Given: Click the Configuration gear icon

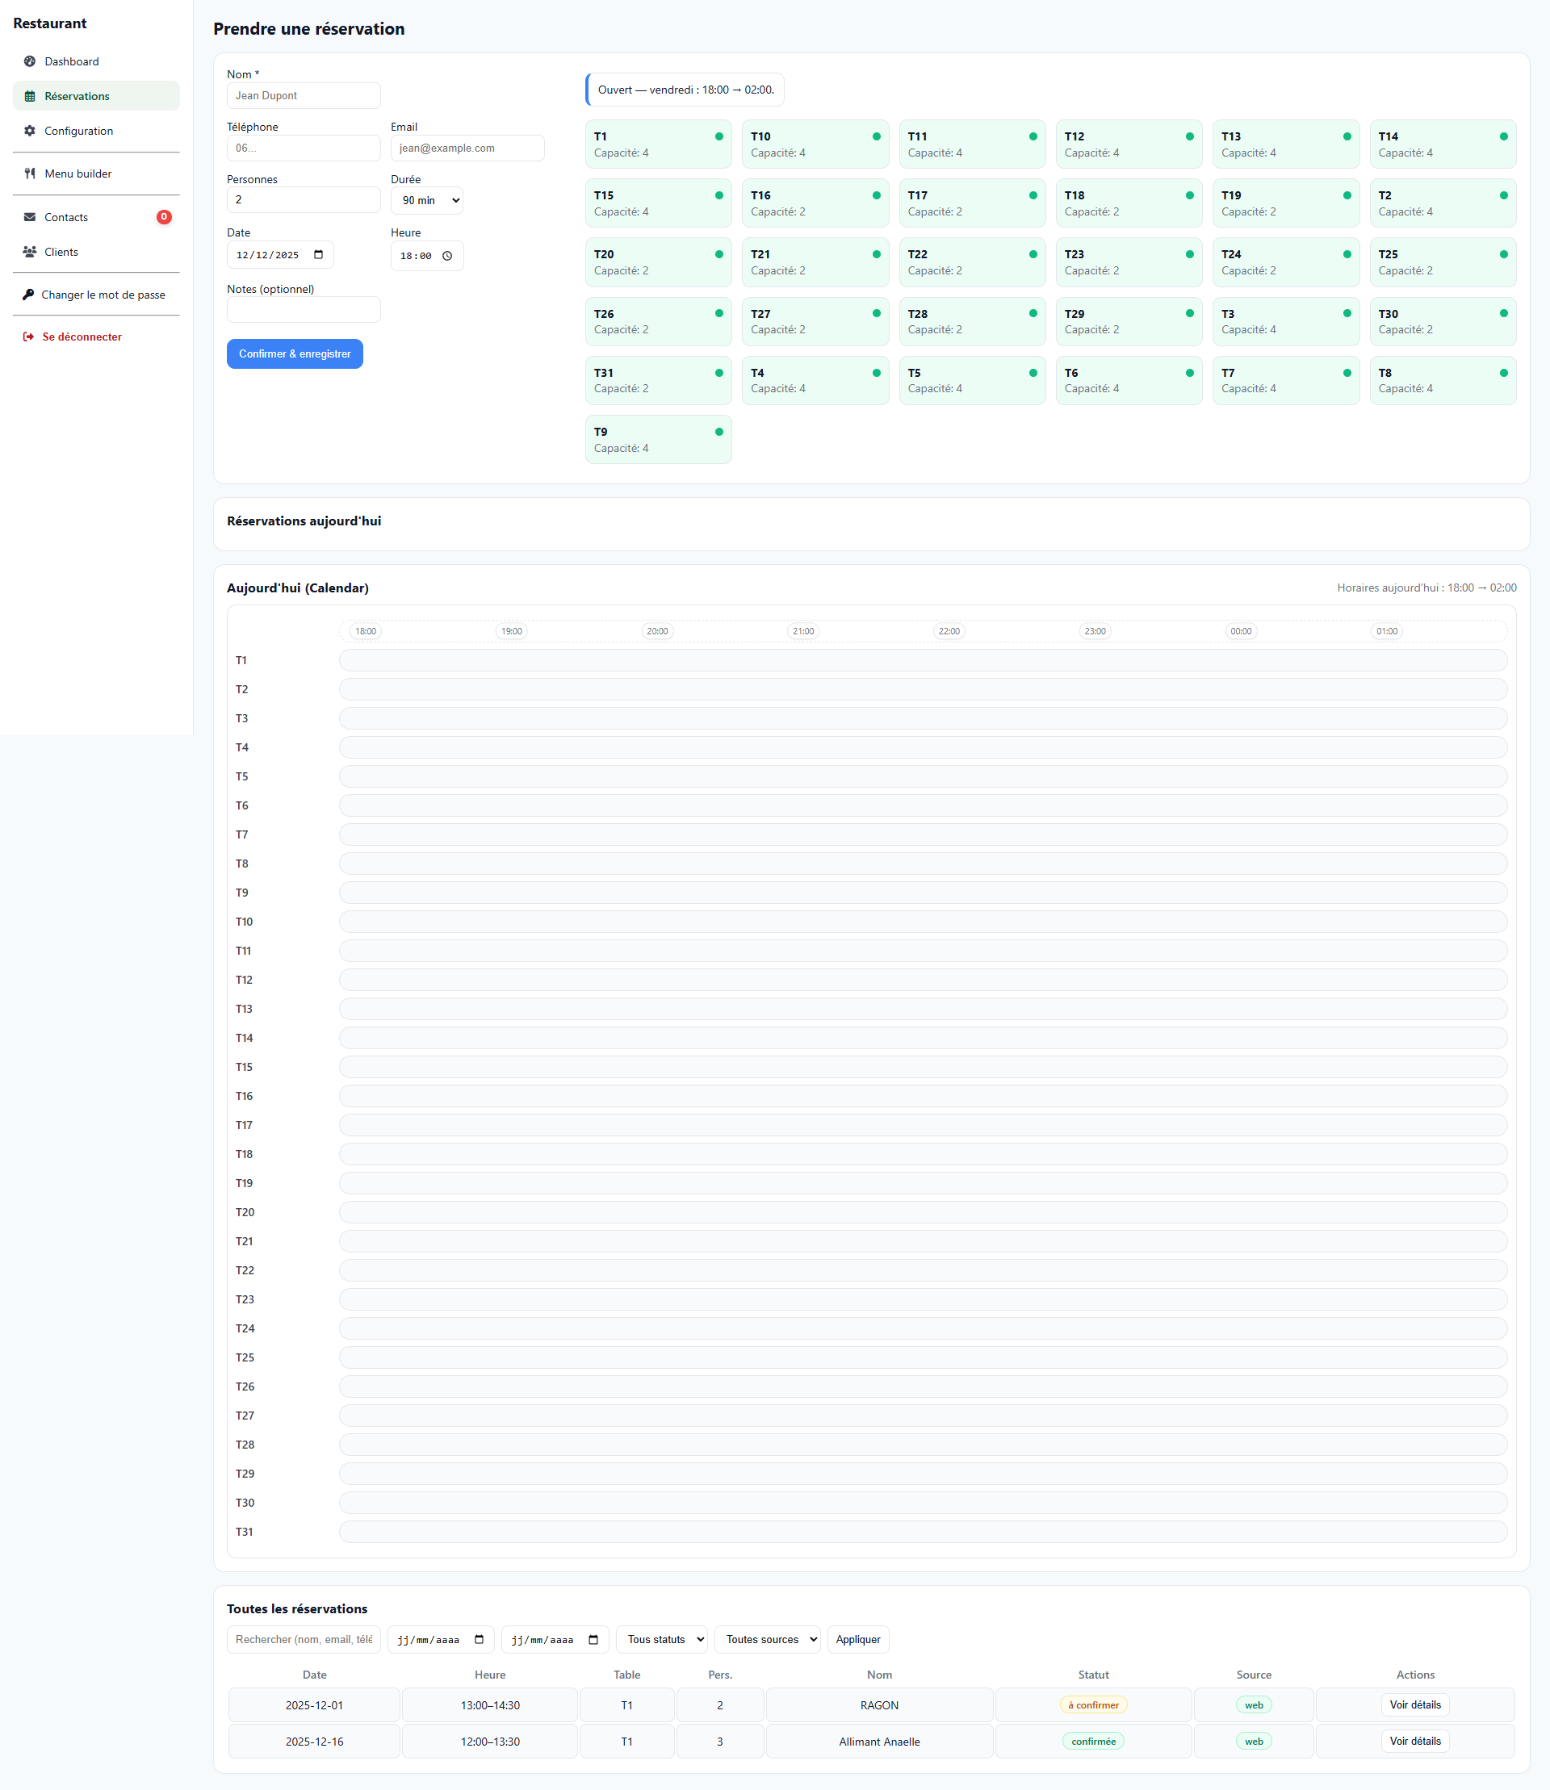Looking at the screenshot, I should (29, 131).
